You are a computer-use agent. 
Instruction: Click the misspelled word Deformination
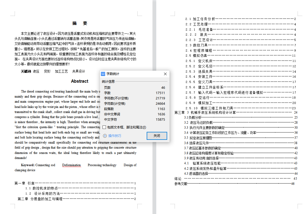71,165
